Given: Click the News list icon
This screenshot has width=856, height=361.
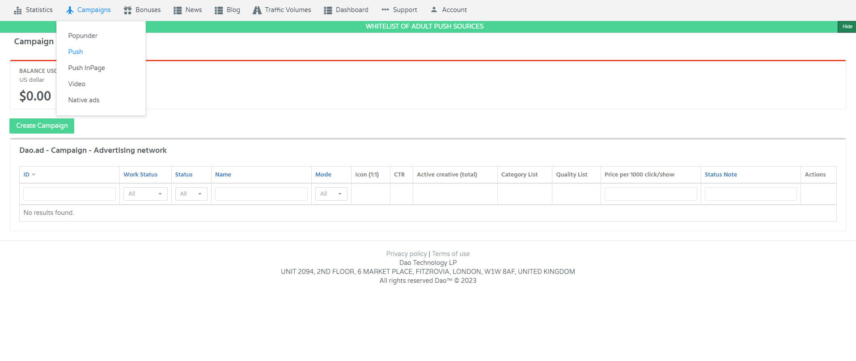Looking at the screenshot, I should [x=178, y=10].
